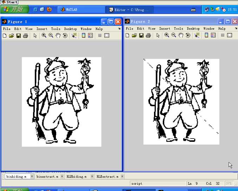Open Insert menu in Figure 1
Viewport: 238px width, 191px height.
[42, 29]
